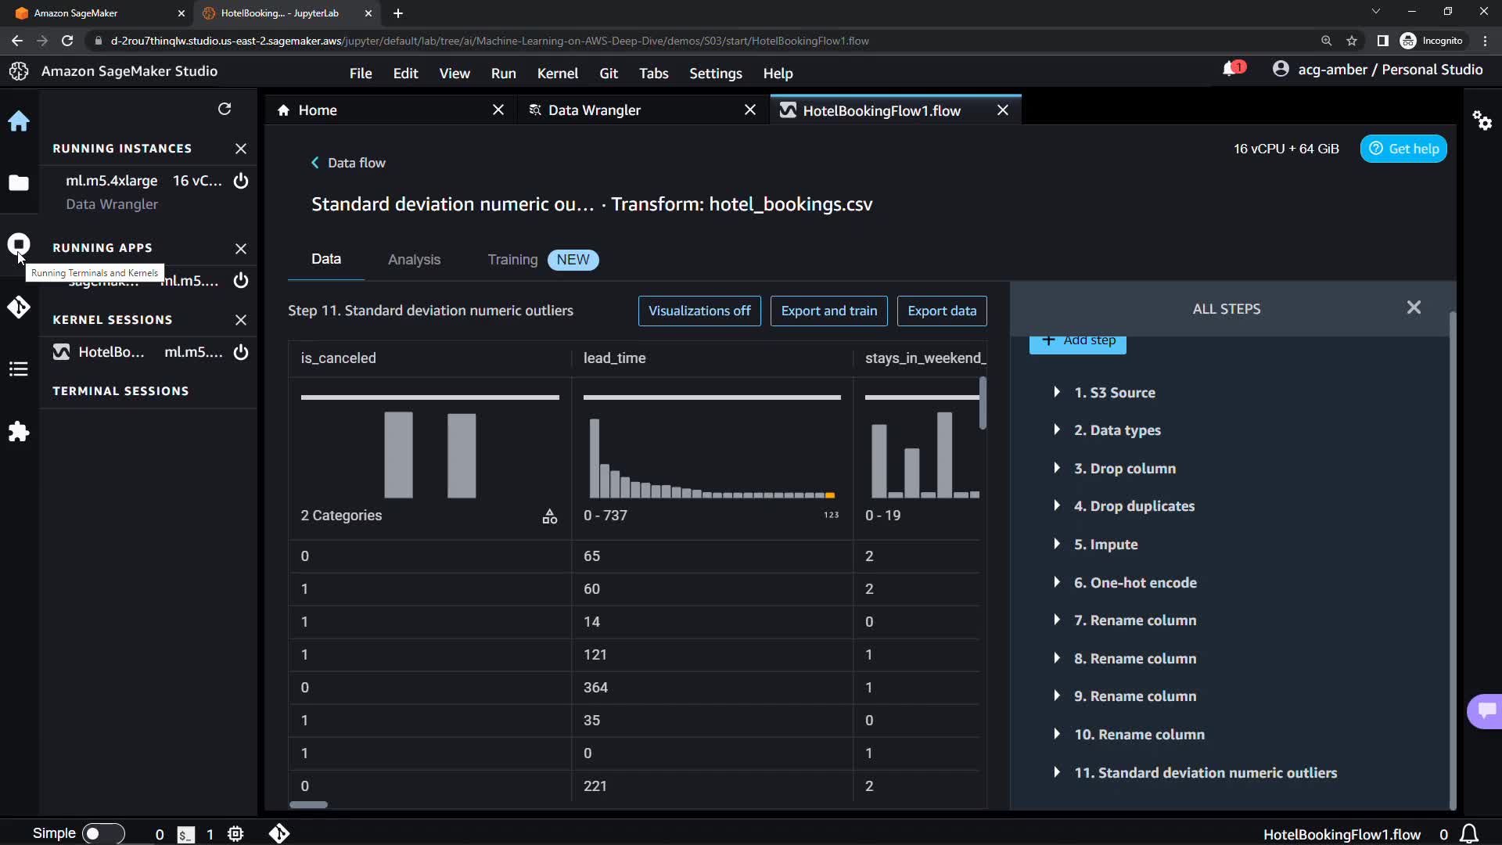Click Export and train button
Image resolution: width=1502 pixels, height=845 pixels.
pos(828,311)
